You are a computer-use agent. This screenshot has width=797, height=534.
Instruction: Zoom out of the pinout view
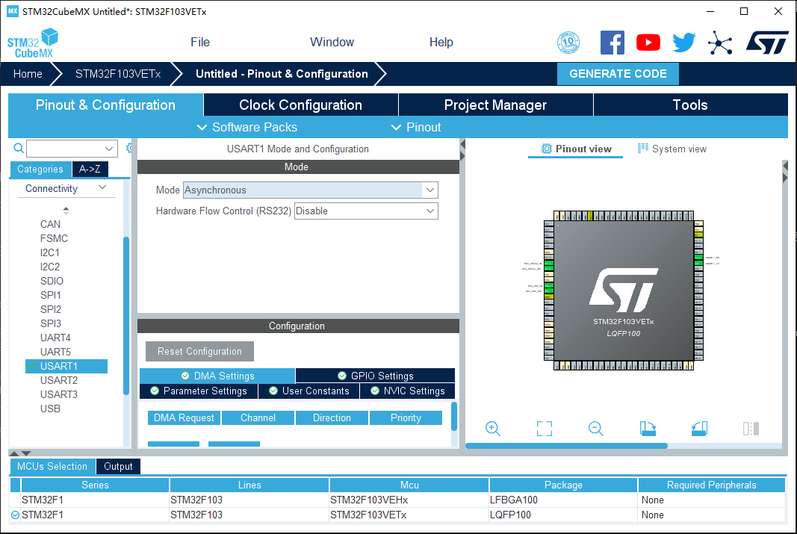pos(596,428)
